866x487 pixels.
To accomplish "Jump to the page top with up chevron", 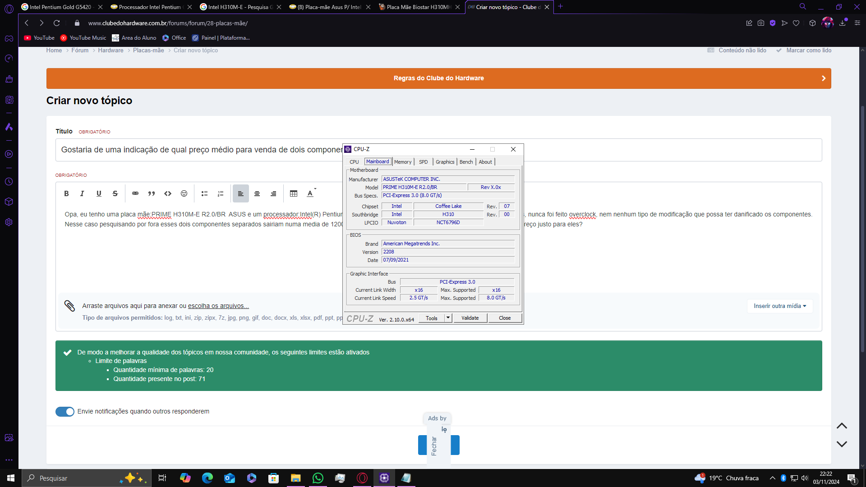I will click(x=842, y=426).
